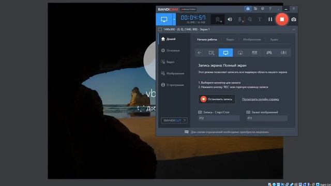Viewport: 331px width, 186px height.
Task: Toggle the text overlay T icon
Action: pos(260,20)
